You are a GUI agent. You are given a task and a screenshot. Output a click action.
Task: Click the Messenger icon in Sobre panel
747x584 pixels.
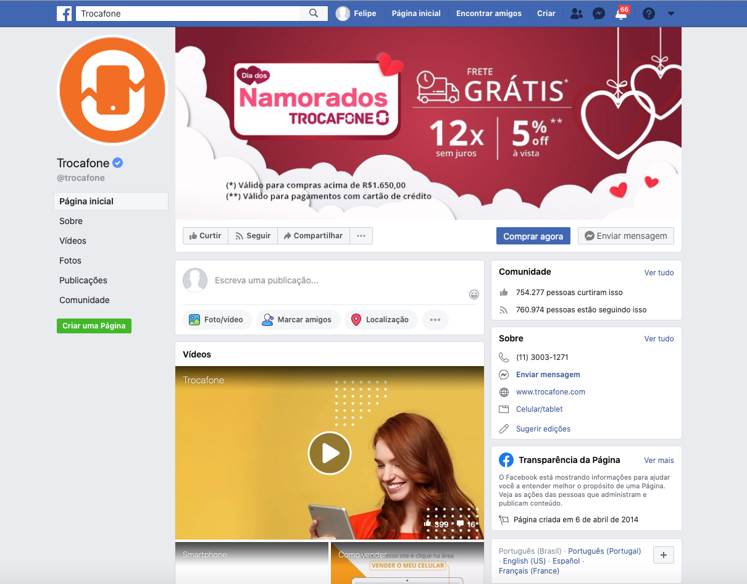[x=504, y=375]
